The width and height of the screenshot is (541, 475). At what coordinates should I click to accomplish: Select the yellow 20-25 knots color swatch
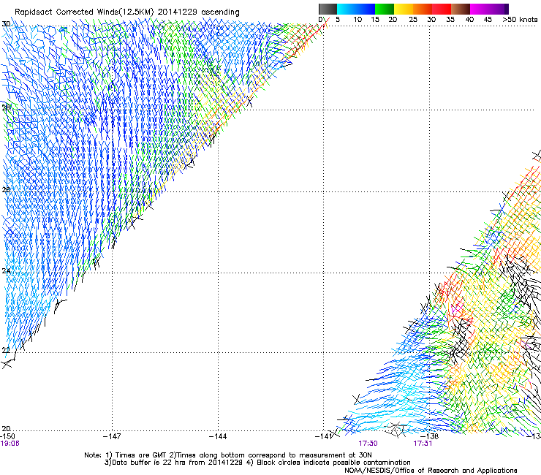(x=404, y=9)
